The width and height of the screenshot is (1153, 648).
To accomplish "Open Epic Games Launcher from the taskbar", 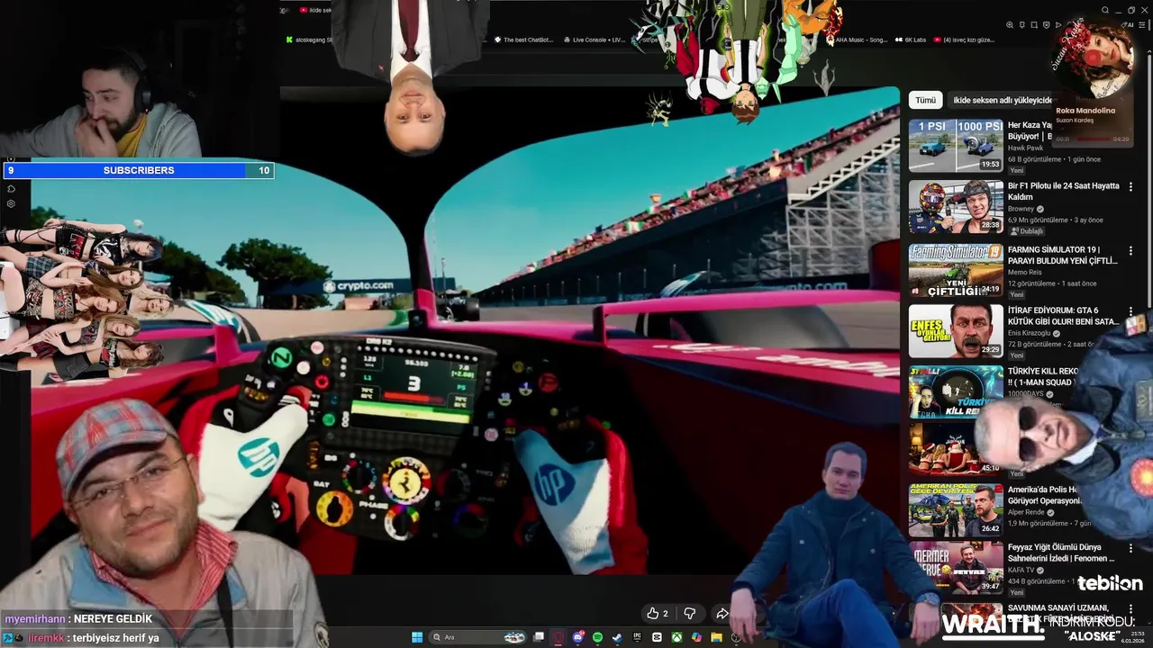I will (x=637, y=637).
